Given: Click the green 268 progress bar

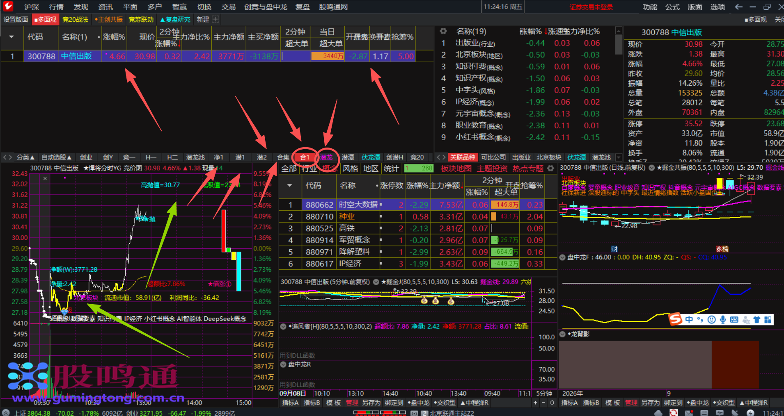Looking at the screenshot, I should pos(418,168).
